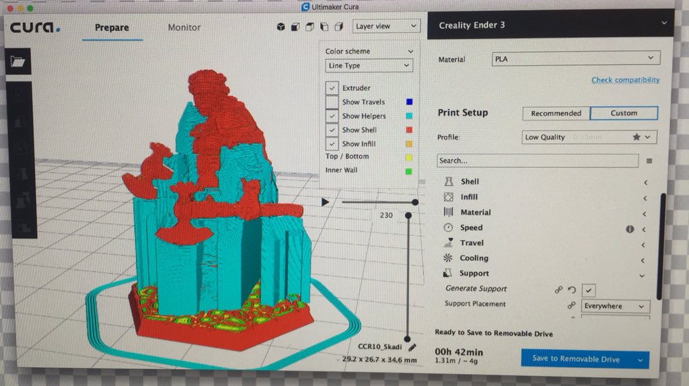Click the Material category icon
Viewport: 689px width, 386px height.
click(448, 212)
